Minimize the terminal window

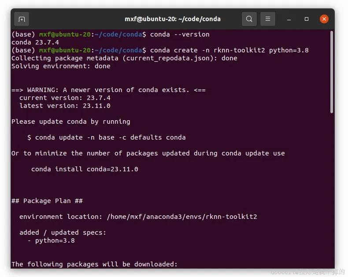pos(289,19)
